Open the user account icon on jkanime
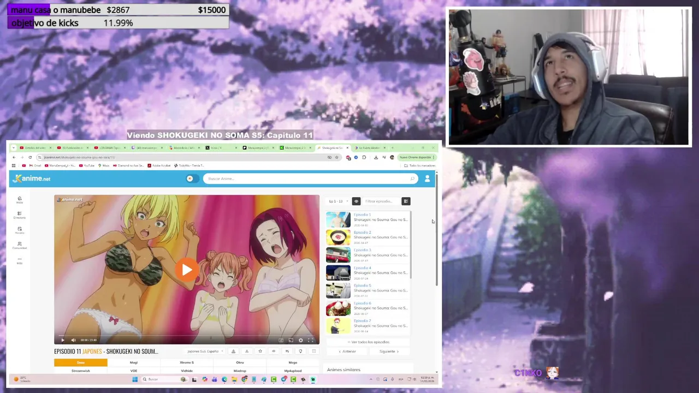This screenshot has height=393, width=699. point(427,178)
